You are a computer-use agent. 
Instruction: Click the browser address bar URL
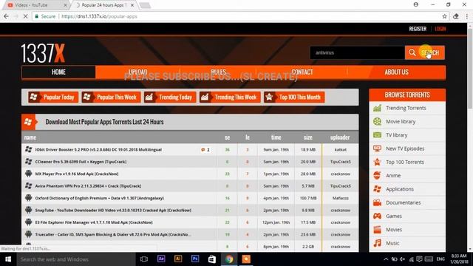[x=99, y=16]
